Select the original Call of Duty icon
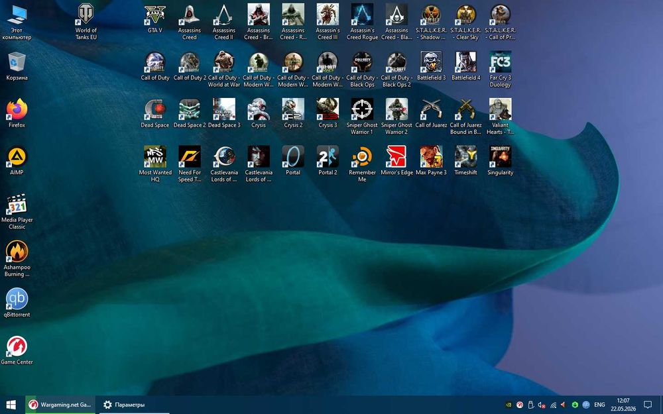 154,66
